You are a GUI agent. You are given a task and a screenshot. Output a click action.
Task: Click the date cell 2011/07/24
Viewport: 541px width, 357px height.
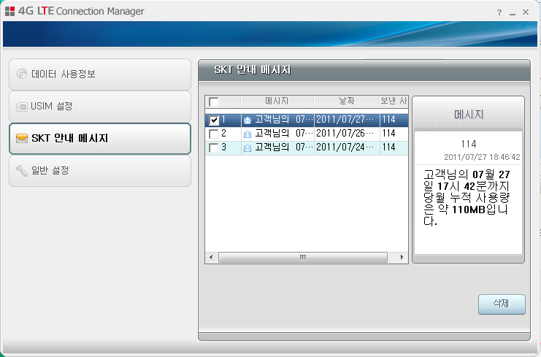click(x=345, y=147)
